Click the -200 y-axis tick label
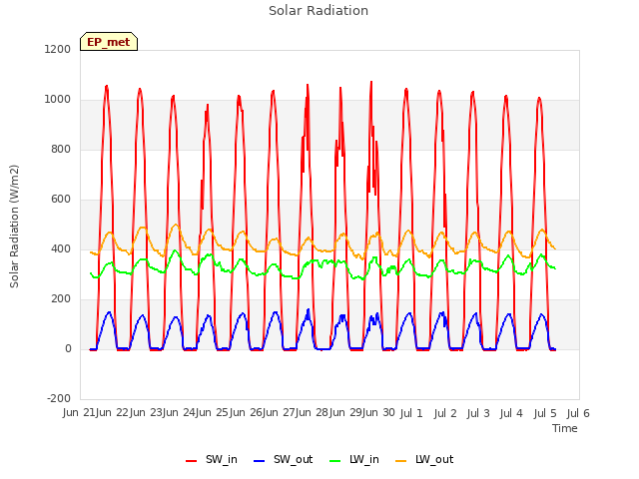639x479 pixels. tap(59, 398)
